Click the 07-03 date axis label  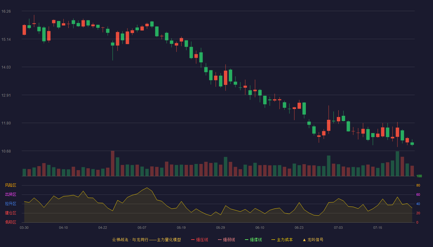point(338,228)
